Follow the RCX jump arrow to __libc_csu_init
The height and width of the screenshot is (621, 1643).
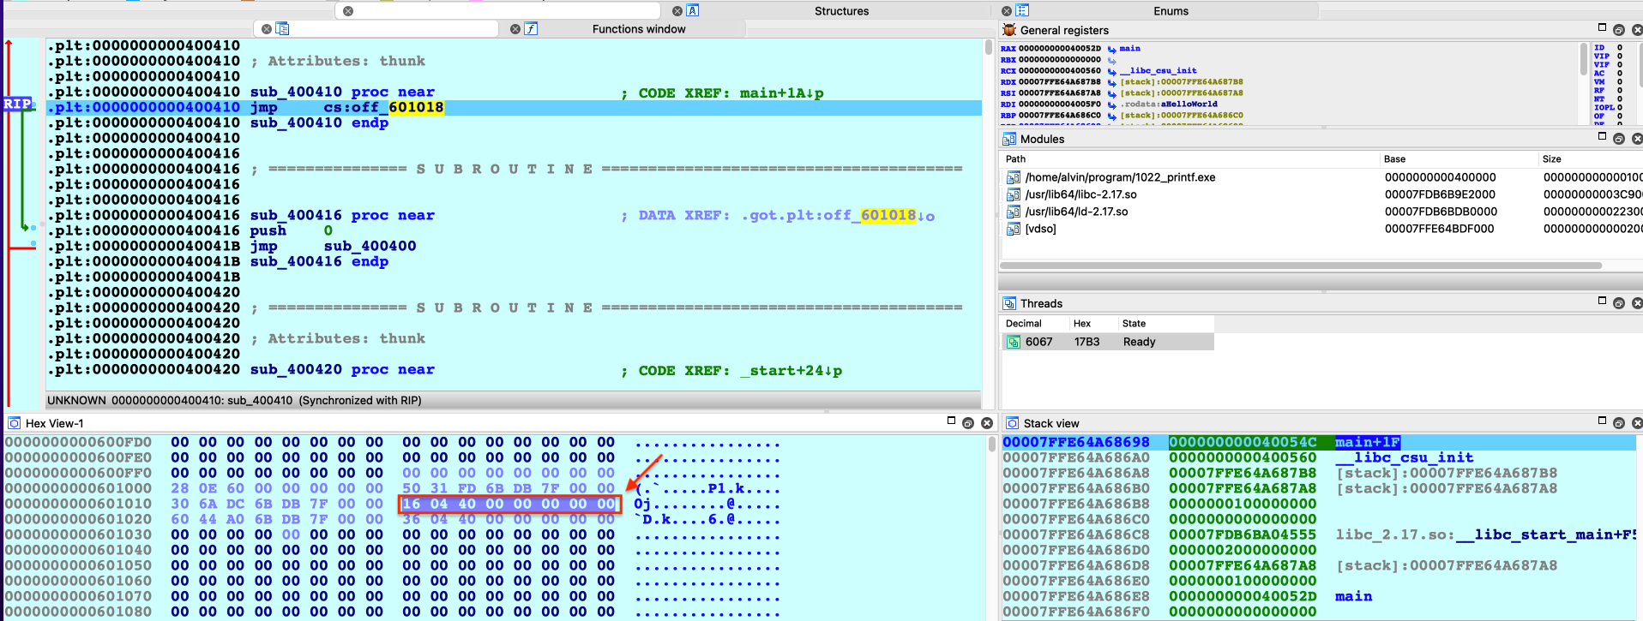coord(1112,71)
